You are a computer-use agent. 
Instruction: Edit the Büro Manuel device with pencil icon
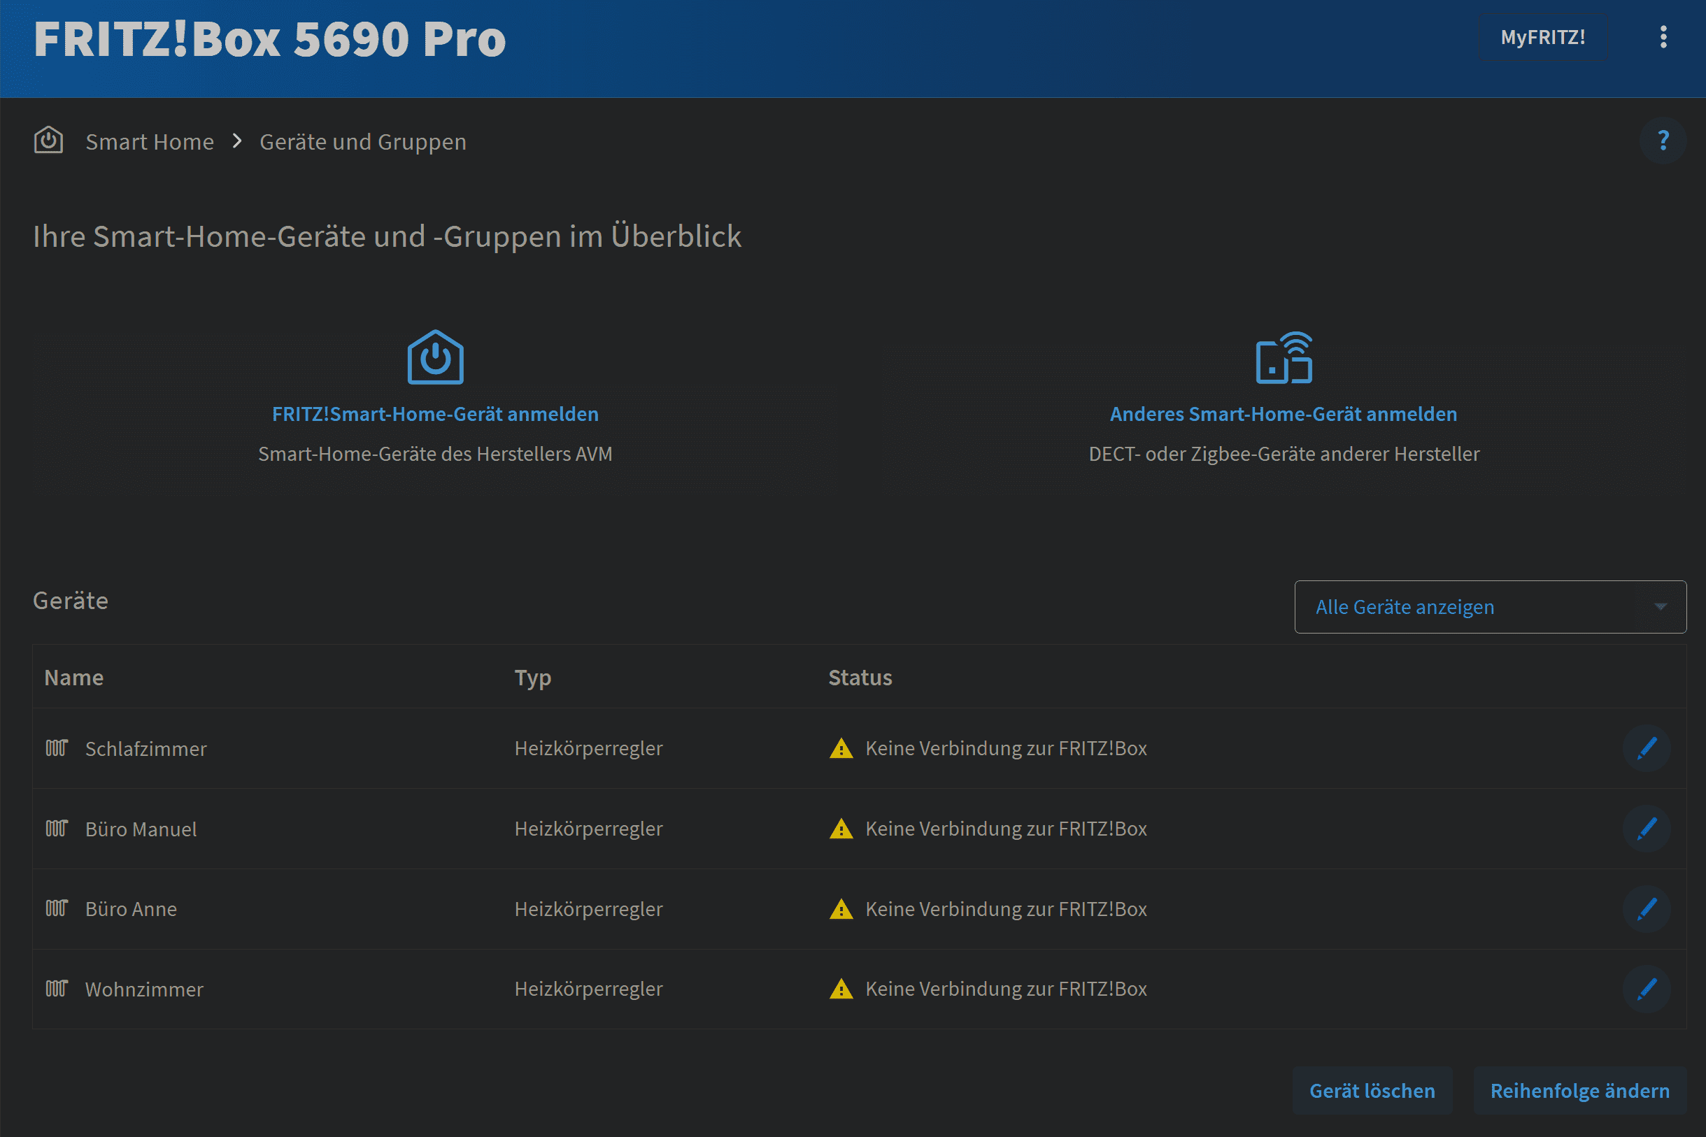(x=1647, y=829)
